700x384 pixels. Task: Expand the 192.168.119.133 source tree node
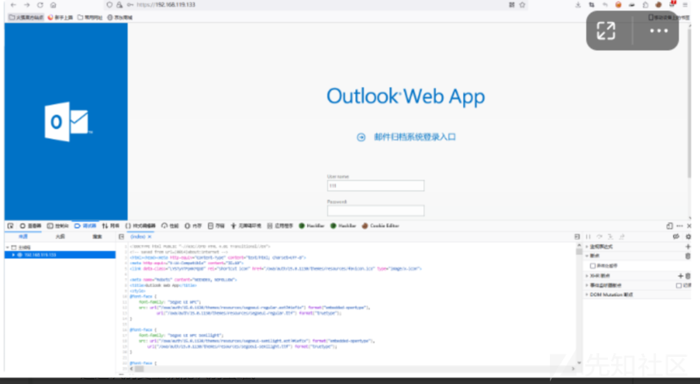point(13,255)
